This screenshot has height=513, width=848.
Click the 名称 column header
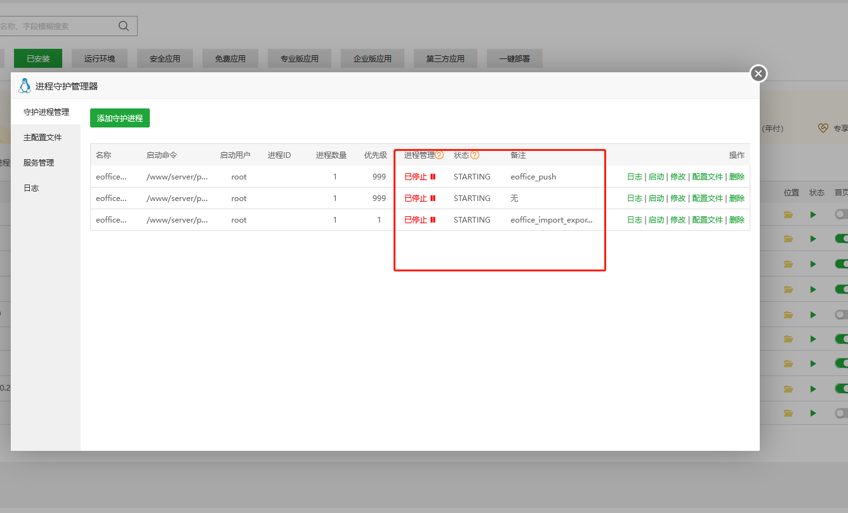point(103,155)
